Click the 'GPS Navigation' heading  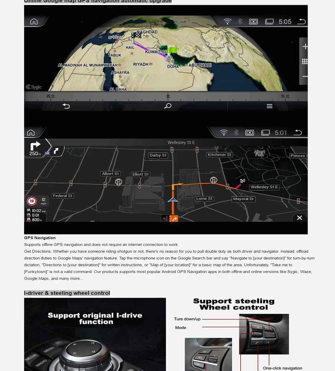point(40,238)
